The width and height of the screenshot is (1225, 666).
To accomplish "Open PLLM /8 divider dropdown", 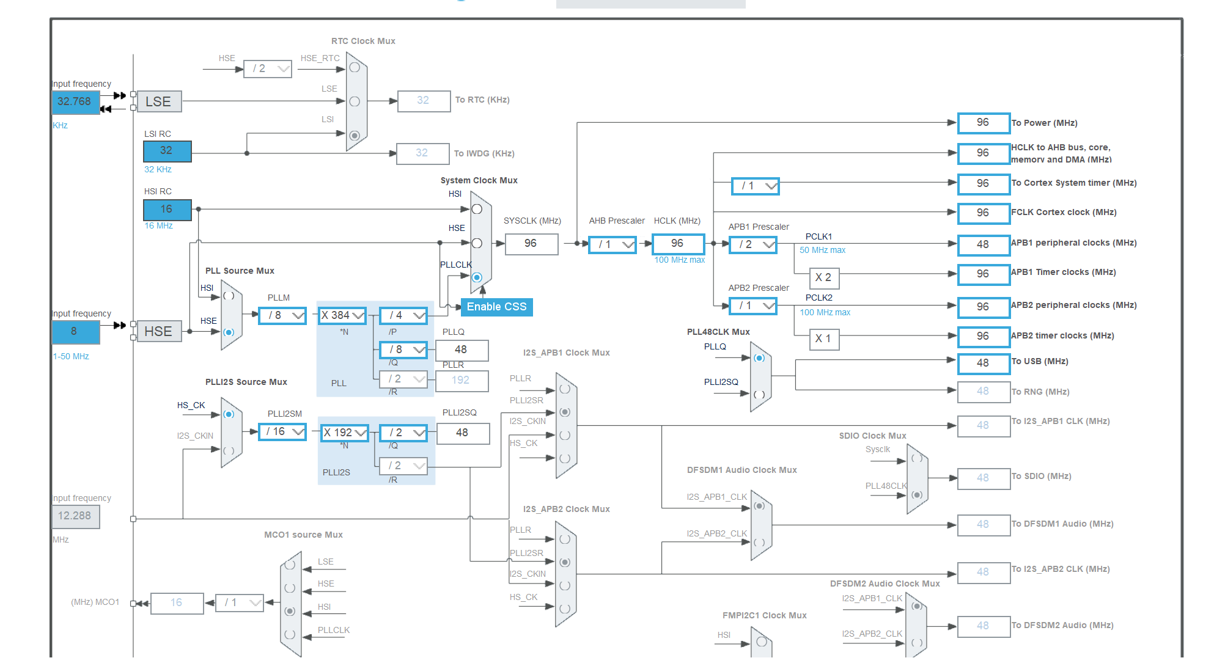I will (282, 315).
